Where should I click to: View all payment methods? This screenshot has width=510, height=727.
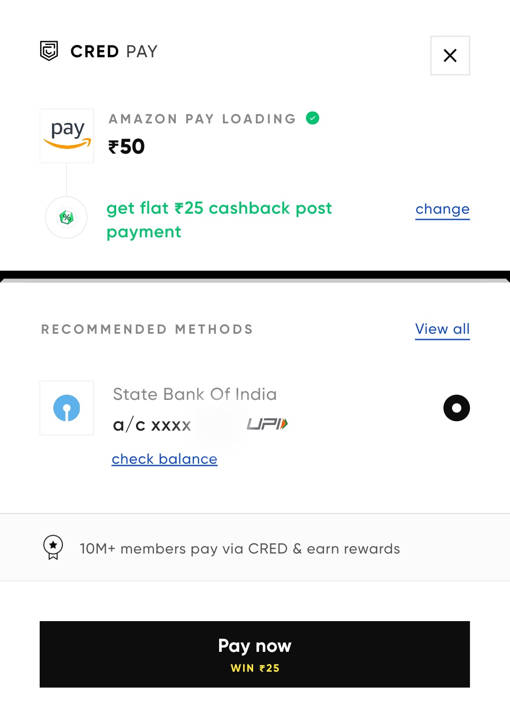[x=442, y=329]
